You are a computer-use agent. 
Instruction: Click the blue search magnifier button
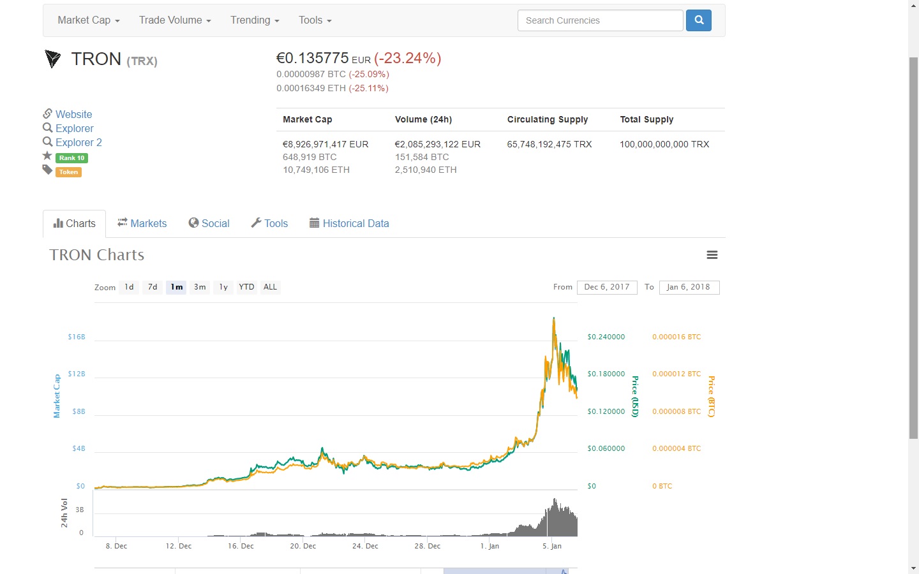point(698,20)
